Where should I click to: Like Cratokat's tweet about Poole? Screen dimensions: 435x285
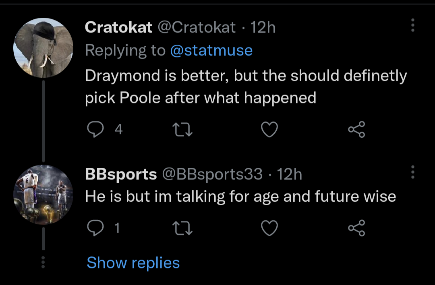tap(269, 130)
